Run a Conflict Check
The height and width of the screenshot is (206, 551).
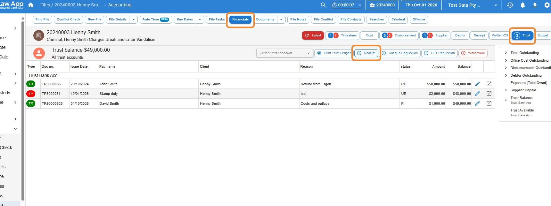(68, 19)
